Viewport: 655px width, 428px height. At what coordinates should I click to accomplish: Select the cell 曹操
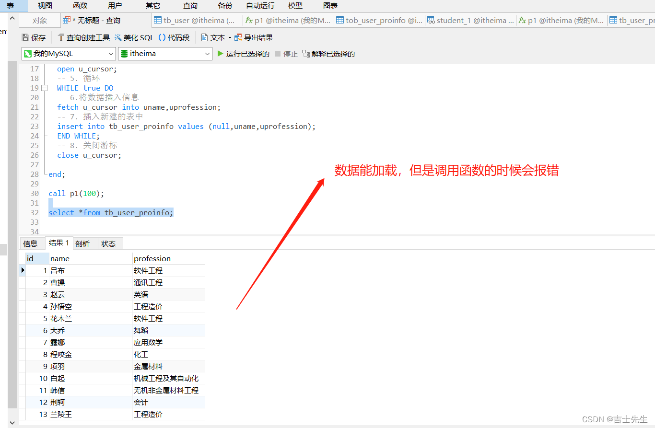(91, 282)
